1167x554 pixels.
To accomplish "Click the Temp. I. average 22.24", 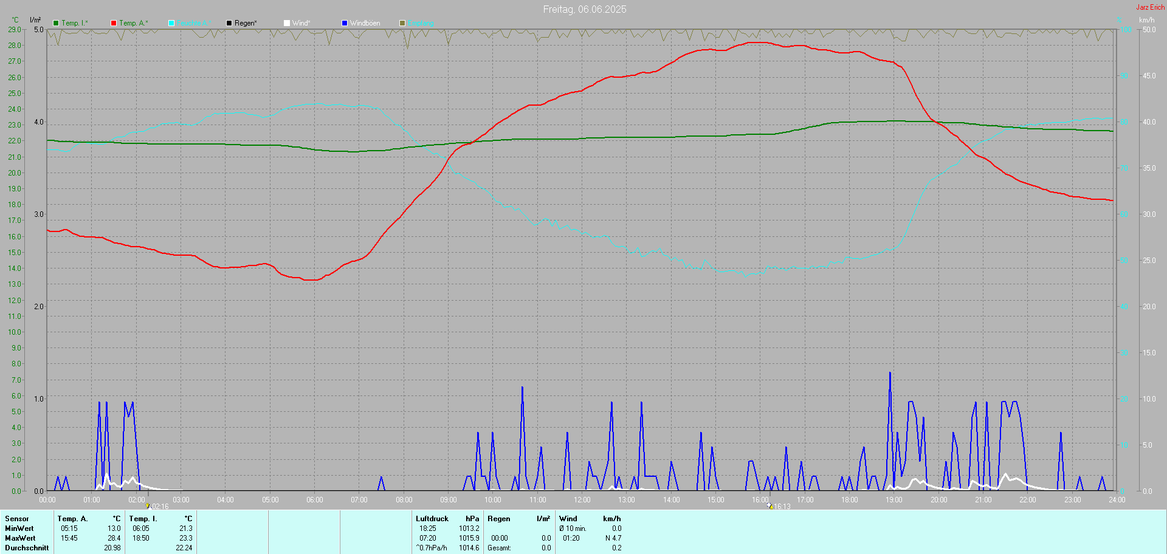I will coord(184,548).
